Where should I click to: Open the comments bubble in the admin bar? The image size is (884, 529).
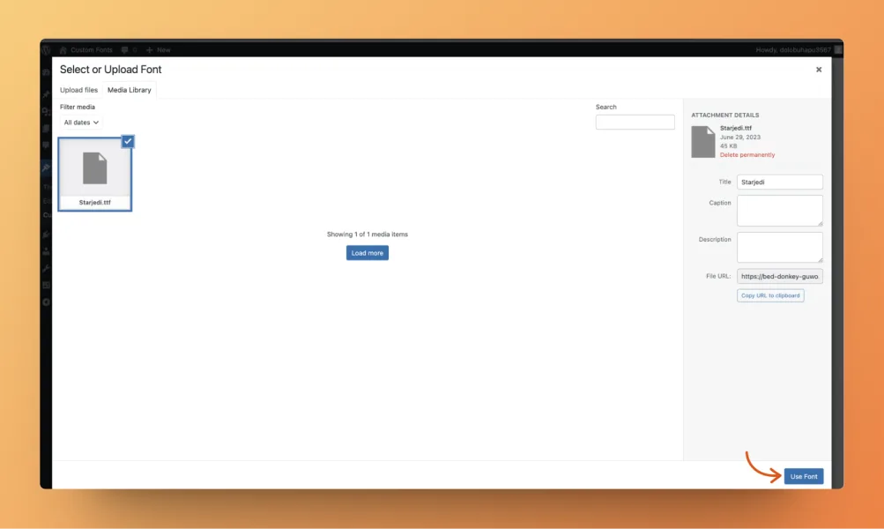coord(129,49)
